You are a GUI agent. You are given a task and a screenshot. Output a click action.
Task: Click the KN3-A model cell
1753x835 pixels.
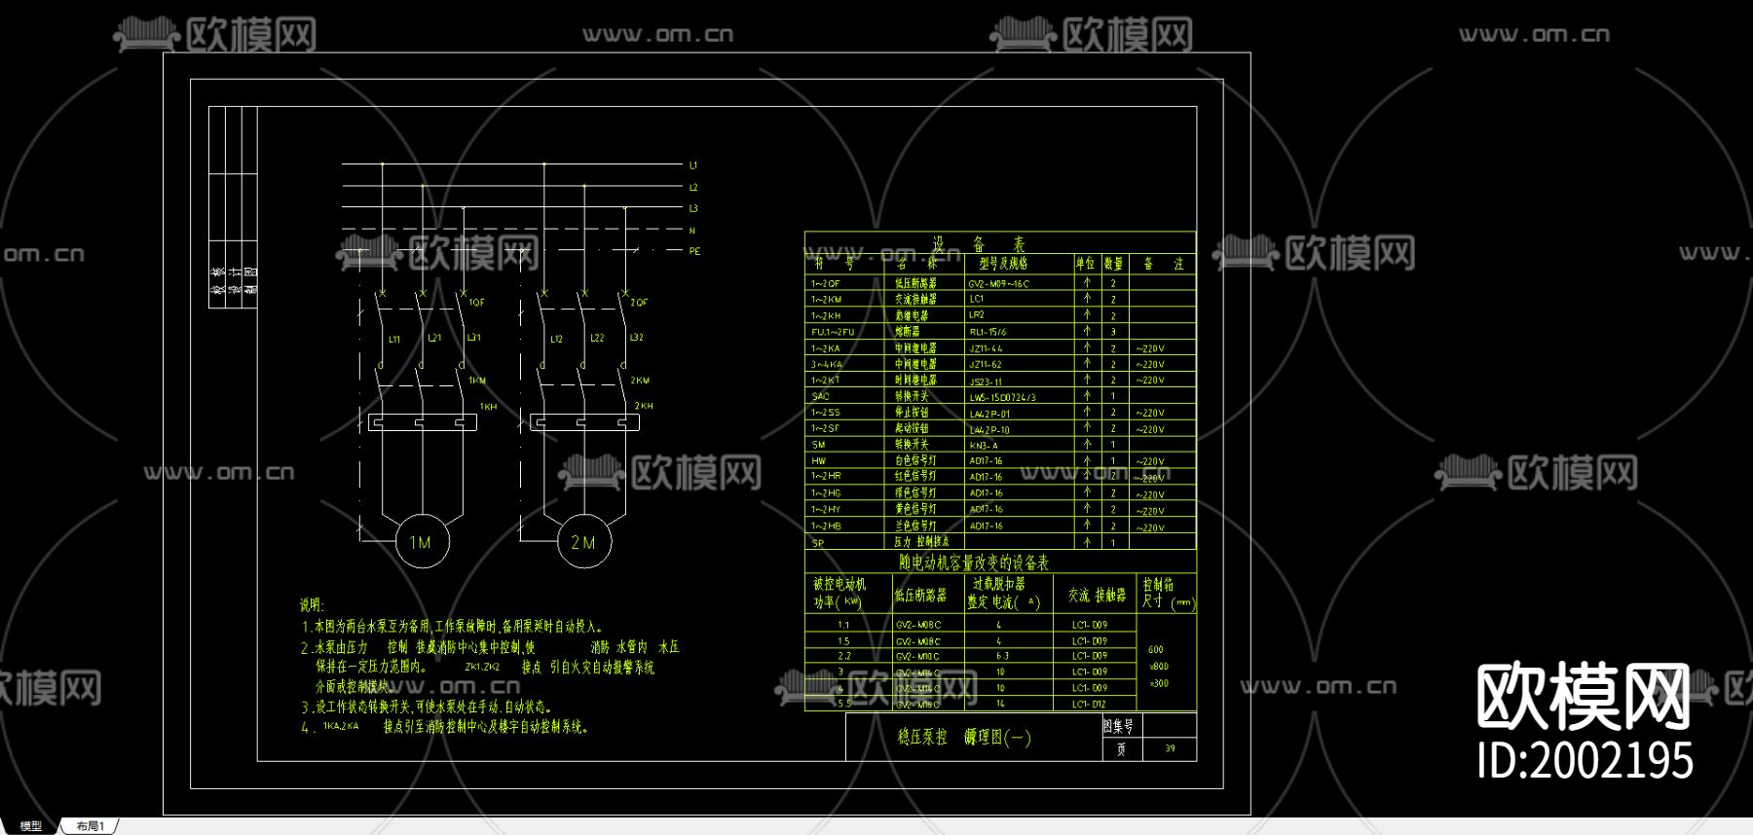pos(984,446)
